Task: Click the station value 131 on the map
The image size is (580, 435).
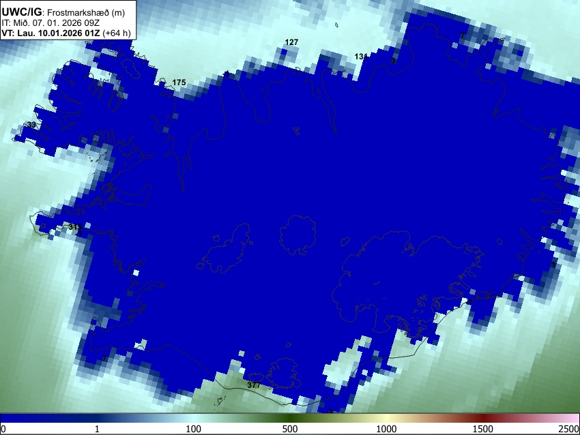Action: click(361, 57)
